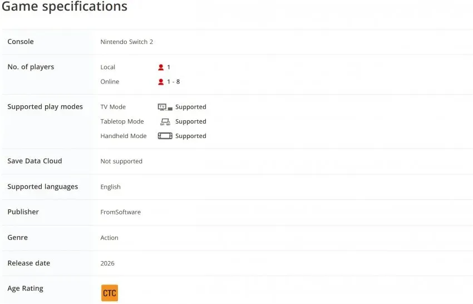Click the Supported languages label
Screen dimensions: 473x304
coord(43,187)
